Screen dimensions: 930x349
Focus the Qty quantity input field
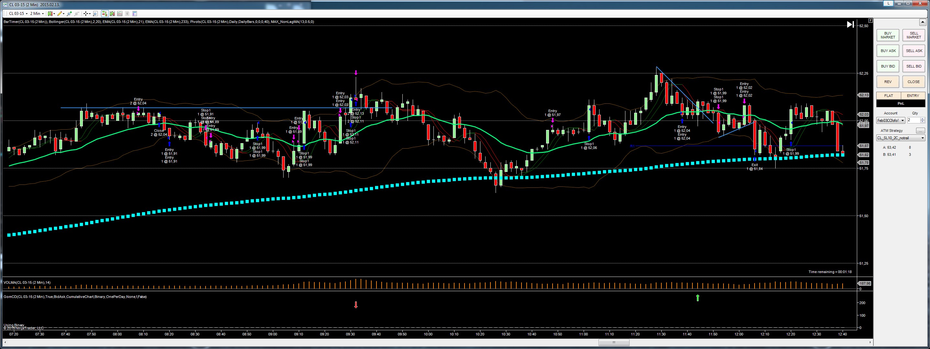click(x=913, y=121)
